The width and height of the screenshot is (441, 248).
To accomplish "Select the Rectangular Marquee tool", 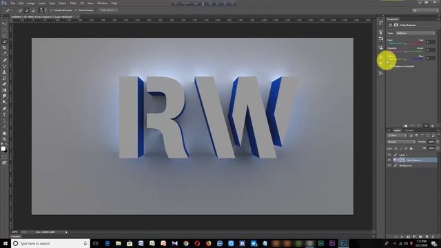I will [x=4, y=30].
